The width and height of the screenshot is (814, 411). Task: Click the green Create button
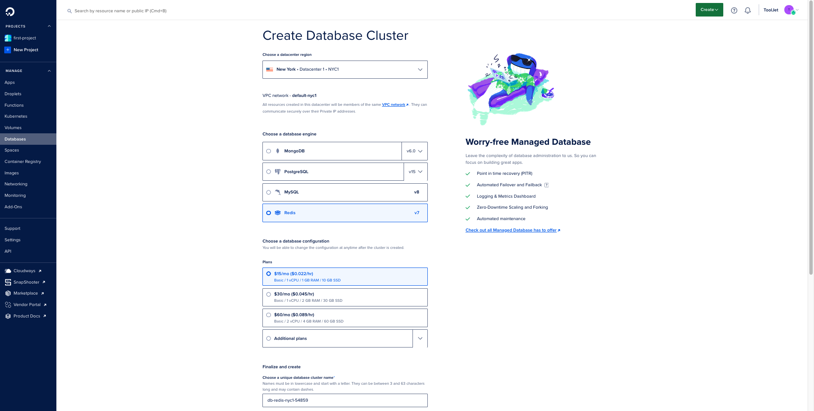coord(709,10)
